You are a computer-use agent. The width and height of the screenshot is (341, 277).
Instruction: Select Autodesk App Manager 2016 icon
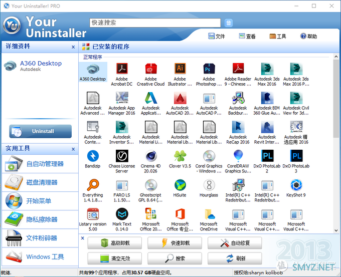click(122, 98)
